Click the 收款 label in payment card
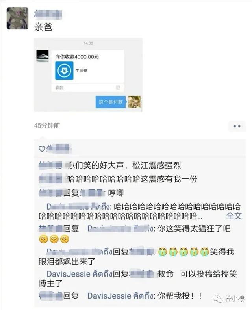 [59, 88]
